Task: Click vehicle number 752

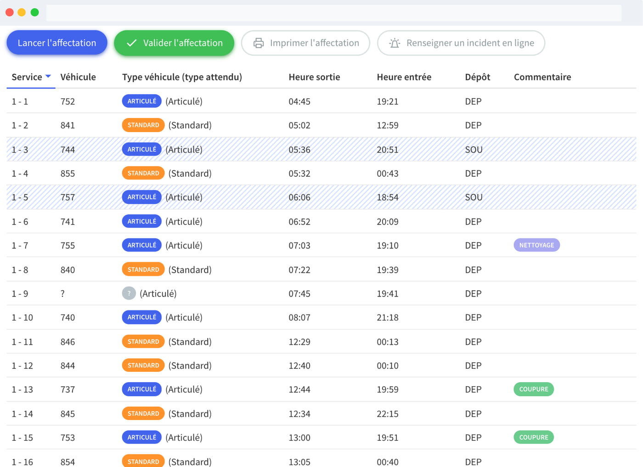Action: coord(68,101)
